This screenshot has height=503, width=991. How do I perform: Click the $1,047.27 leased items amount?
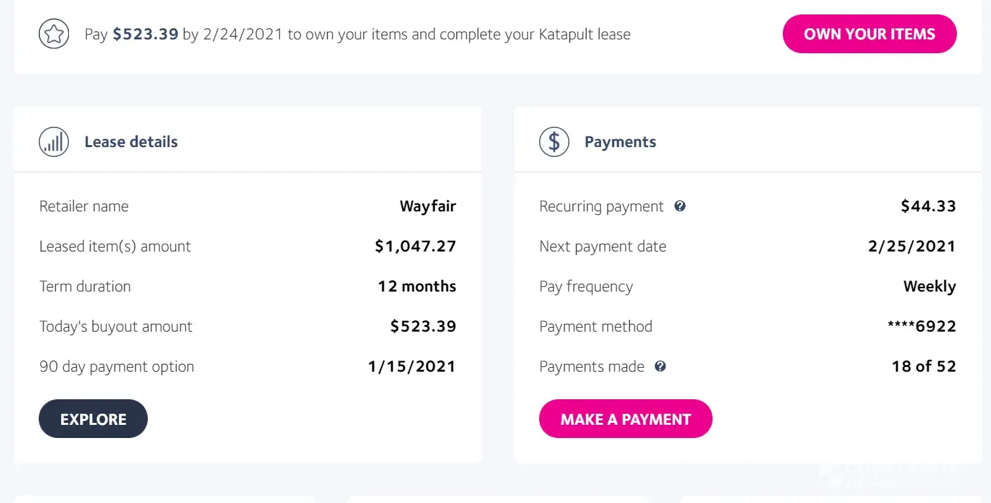click(x=415, y=246)
